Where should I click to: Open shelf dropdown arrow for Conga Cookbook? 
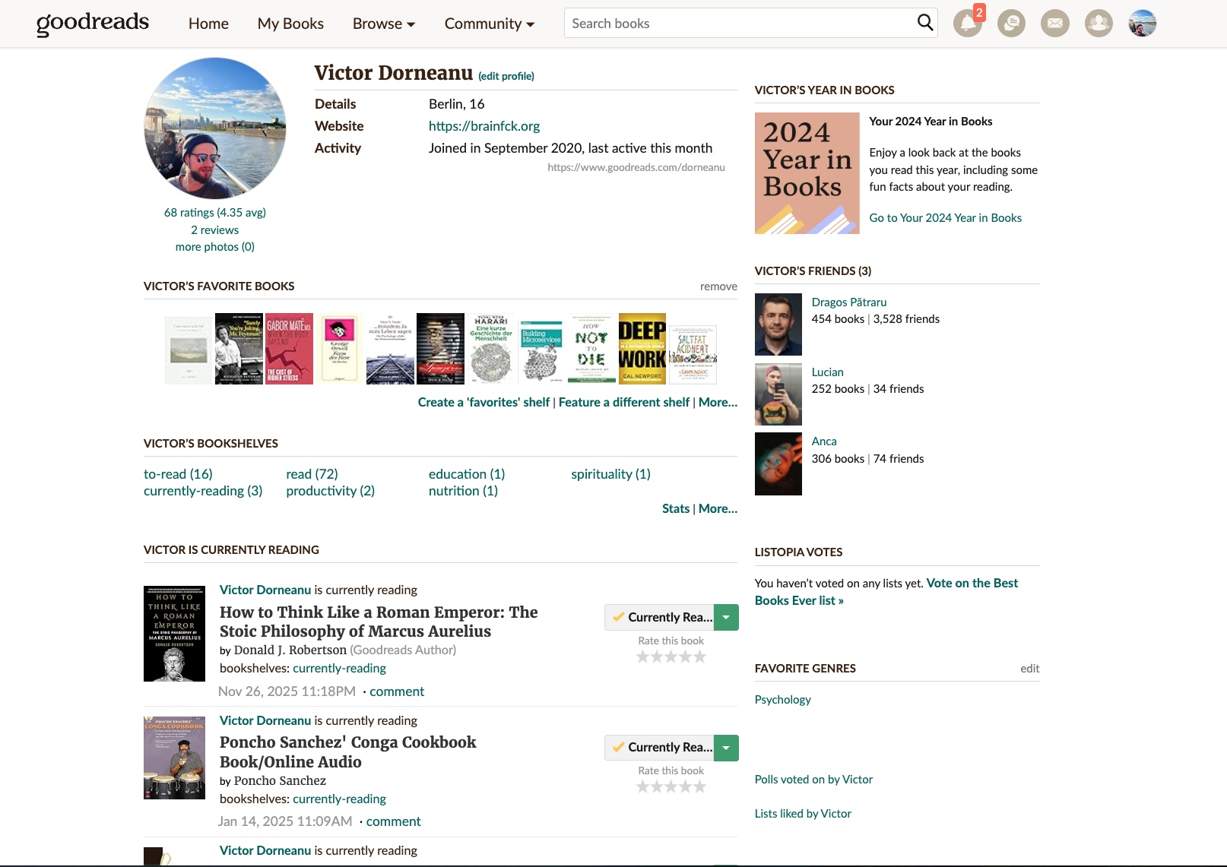727,748
